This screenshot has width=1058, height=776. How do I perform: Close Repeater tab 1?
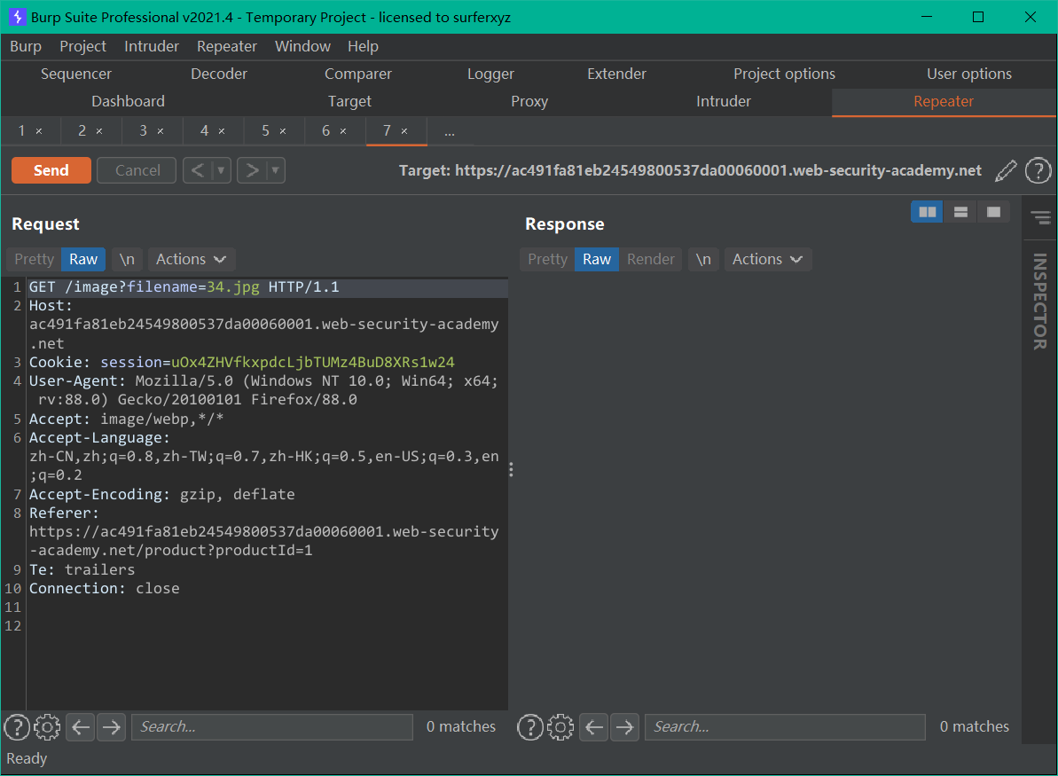tap(39, 131)
